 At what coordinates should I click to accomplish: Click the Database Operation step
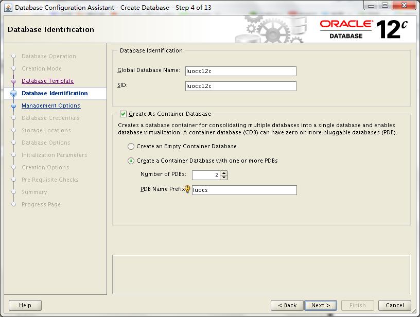click(49, 56)
